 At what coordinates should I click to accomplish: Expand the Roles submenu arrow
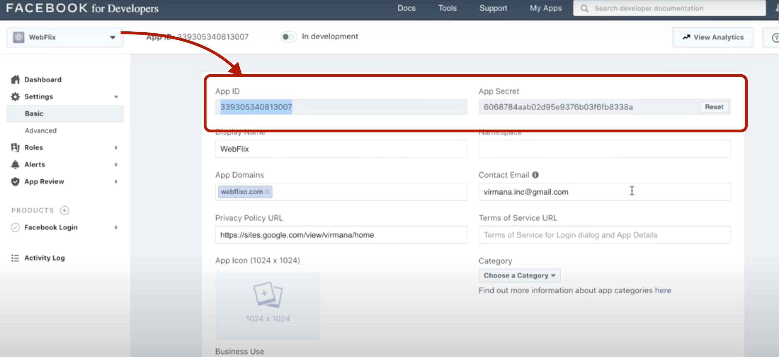[x=116, y=148]
